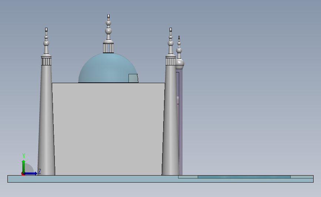This screenshot has width=321, height=197.
Task: Select the small box on the dome's side
Action: [x=133, y=78]
